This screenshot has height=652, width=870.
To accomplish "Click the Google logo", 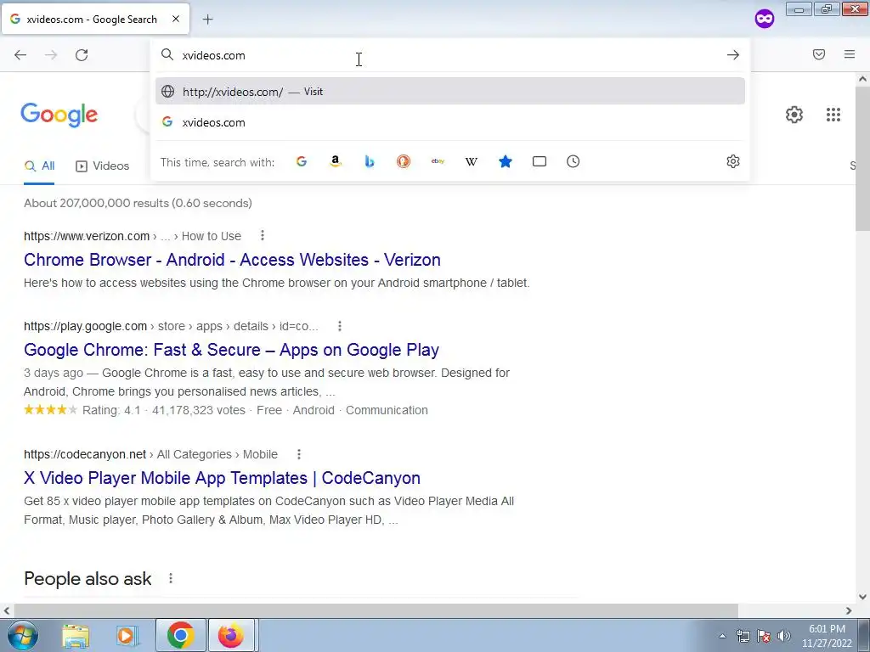I will click(x=59, y=115).
